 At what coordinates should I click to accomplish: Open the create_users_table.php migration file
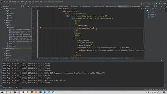pos(19,29)
